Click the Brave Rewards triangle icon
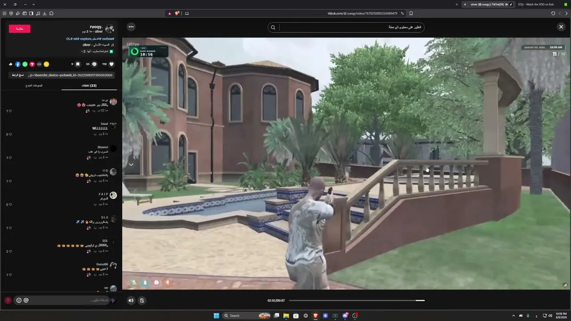Viewport: 571px width, 321px height. pos(170,13)
